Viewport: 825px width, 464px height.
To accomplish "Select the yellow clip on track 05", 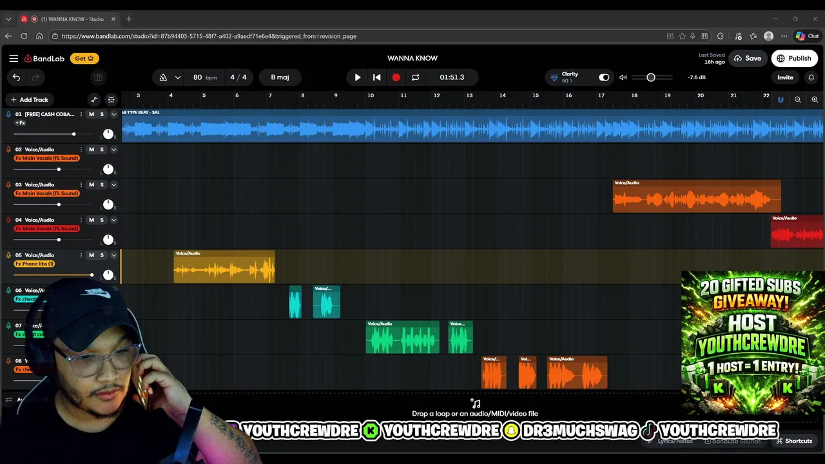I will tap(224, 267).
